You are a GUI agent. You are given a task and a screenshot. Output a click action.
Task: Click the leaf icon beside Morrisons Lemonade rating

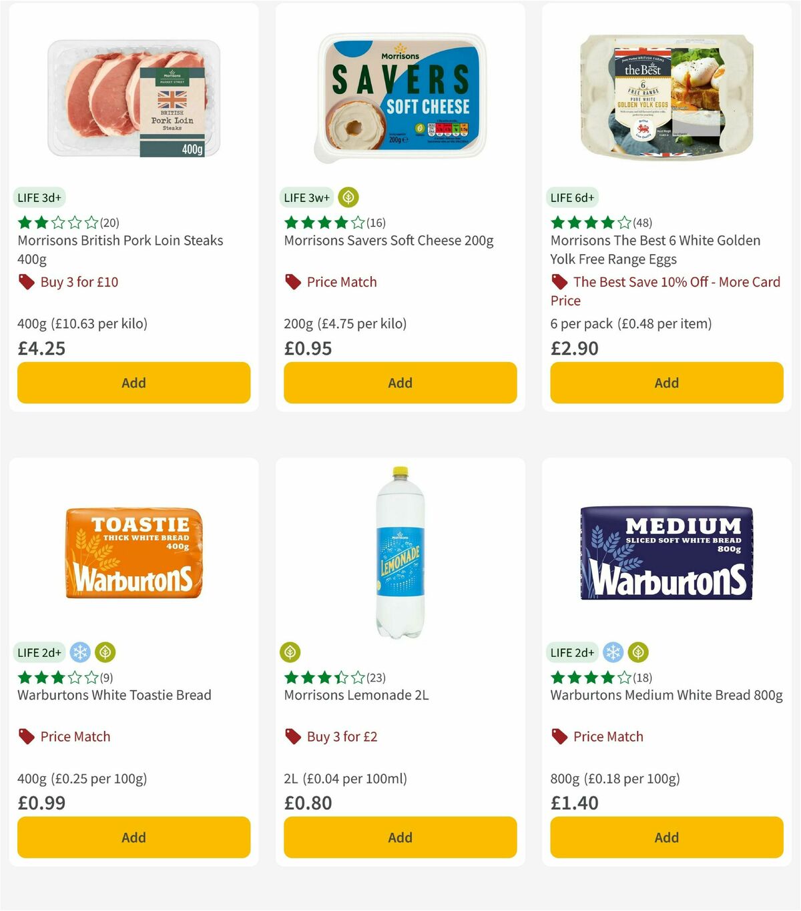(290, 652)
